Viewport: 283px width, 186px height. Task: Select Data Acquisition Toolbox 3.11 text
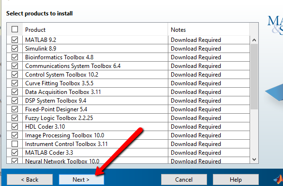click(63, 92)
